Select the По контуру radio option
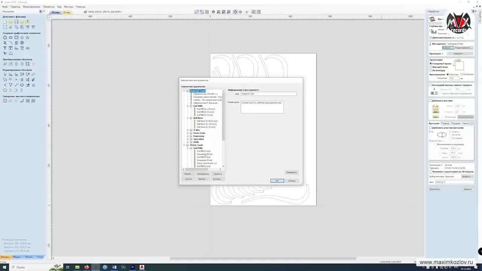 pyautogui.click(x=430, y=70)
